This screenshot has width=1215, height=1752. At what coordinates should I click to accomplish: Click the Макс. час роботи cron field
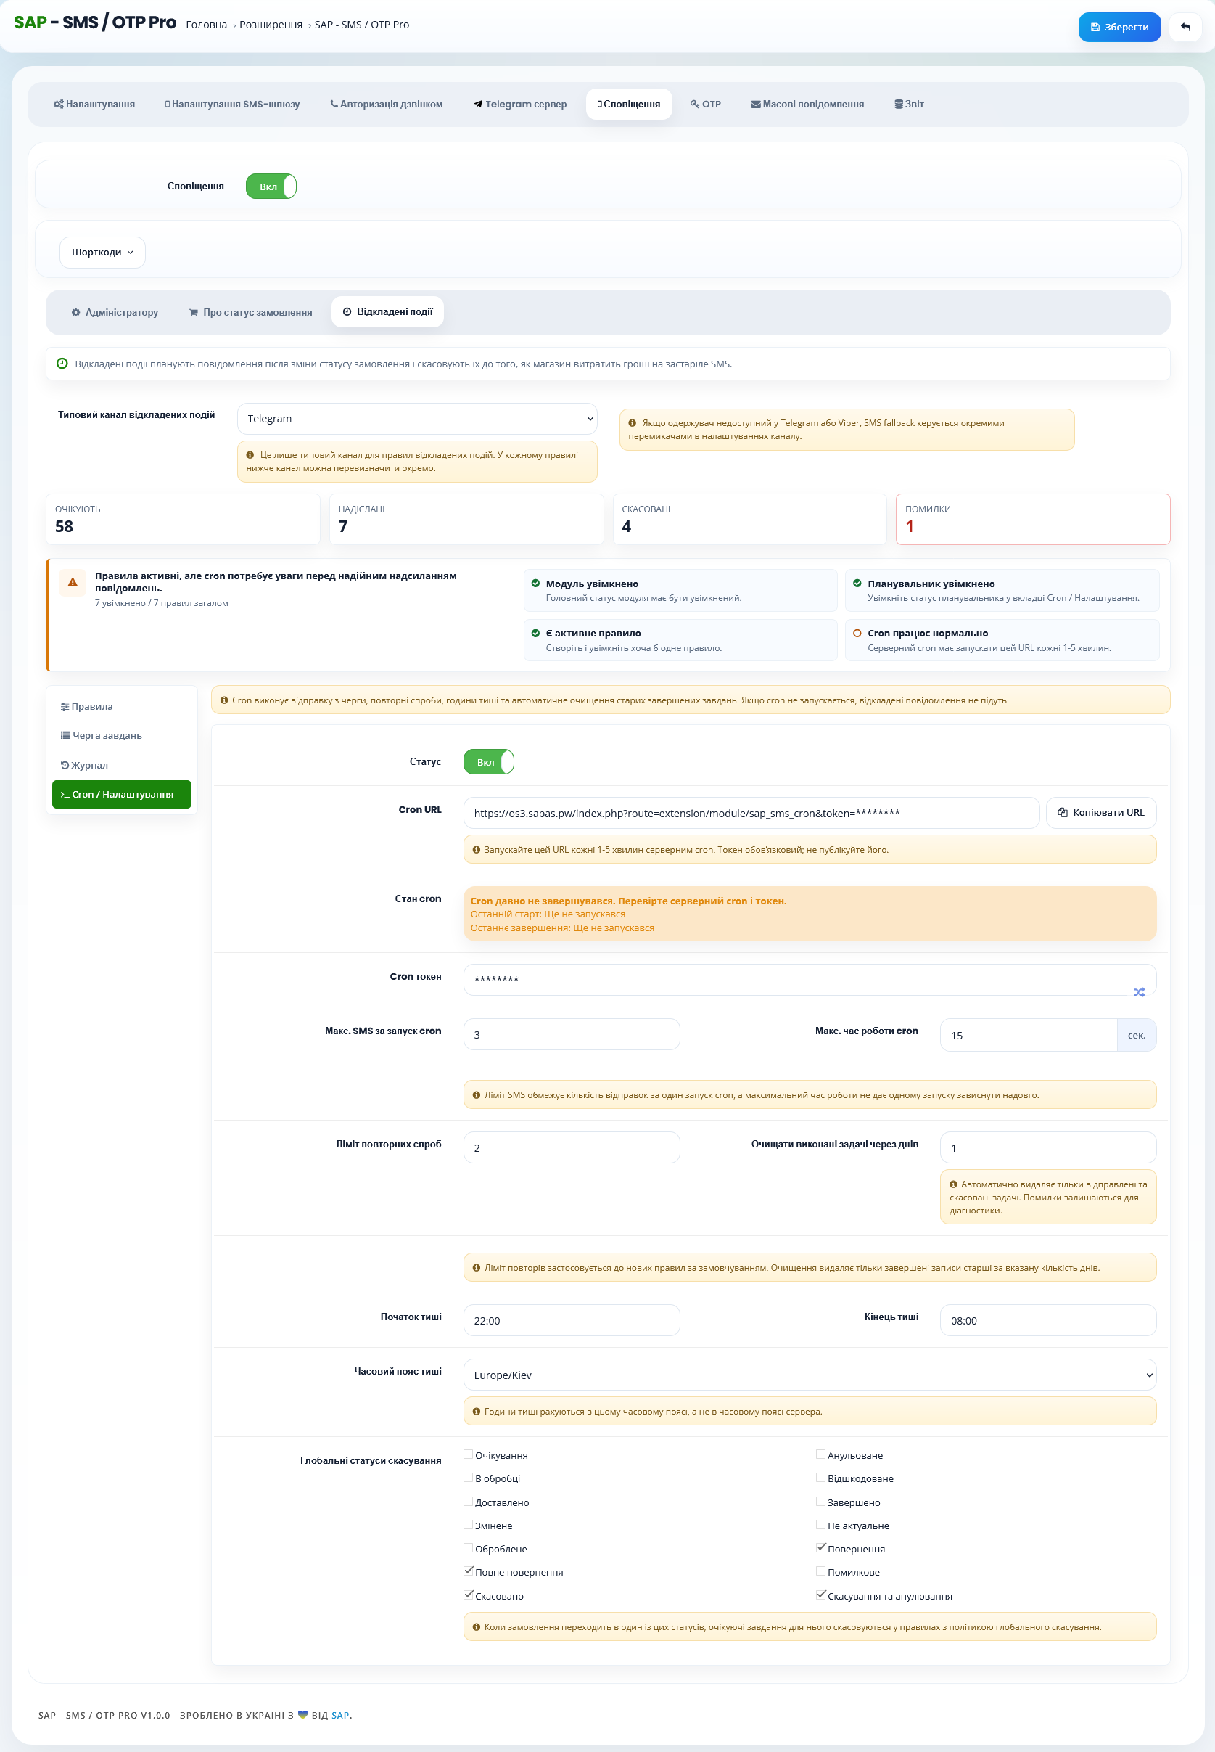(x=1029, y=1034)
